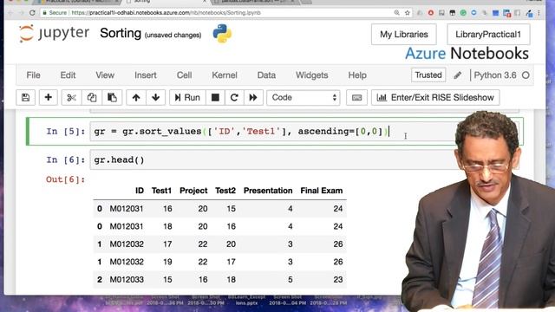Bookmark page with star icon
The image size is (555, 312).
(408, 13)
